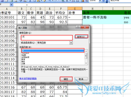Click the 65.75 average cell

click(x=61, y=87)
